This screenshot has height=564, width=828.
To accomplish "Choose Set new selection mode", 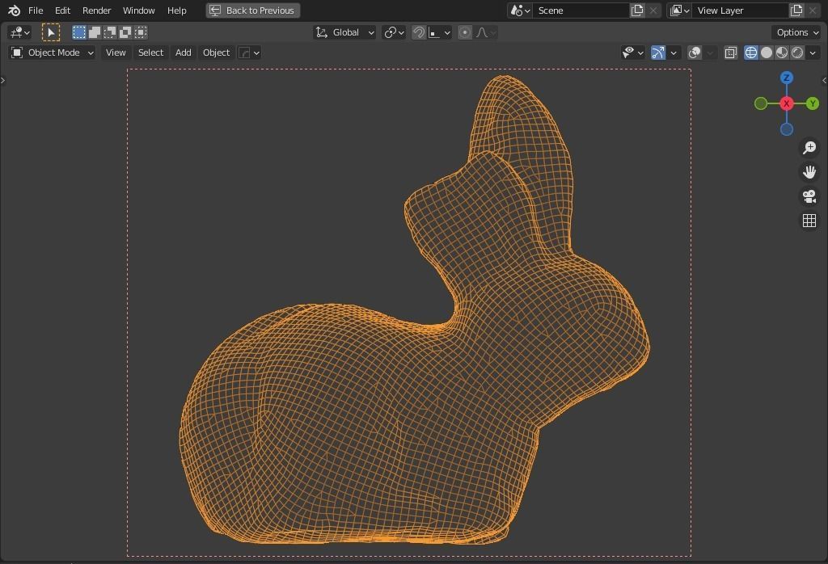I will pyautogui.click(x=79, y=32).
